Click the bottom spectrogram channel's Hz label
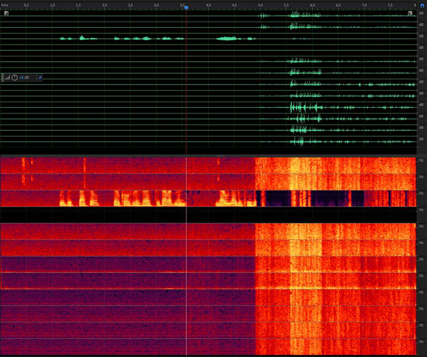The width and height of the screenshot is (427, 357). 421,342
